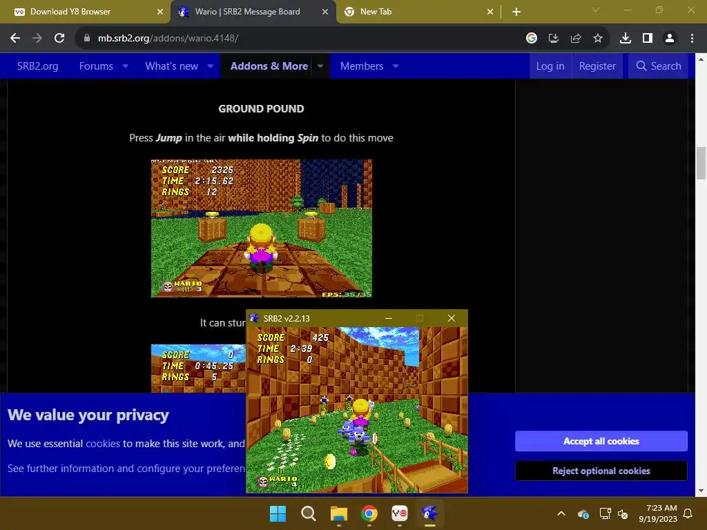
Task: Open the Members nav item
Action: click(x=362, y=66)
